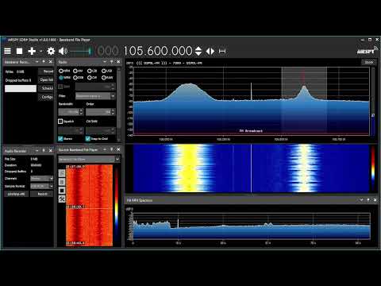
Task: Pin the Audio Recorder panel
Action: (44, 150)
